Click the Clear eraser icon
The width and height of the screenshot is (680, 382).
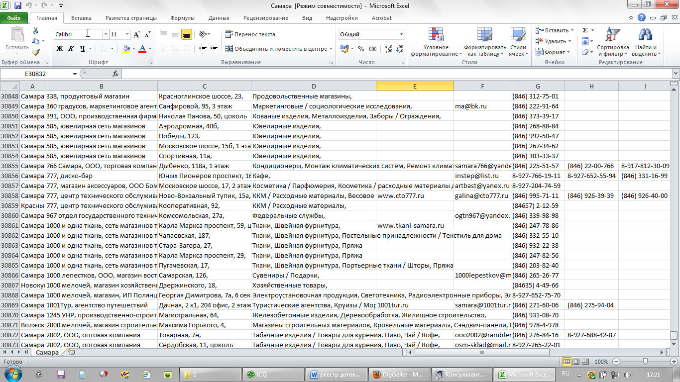[585, 52]
